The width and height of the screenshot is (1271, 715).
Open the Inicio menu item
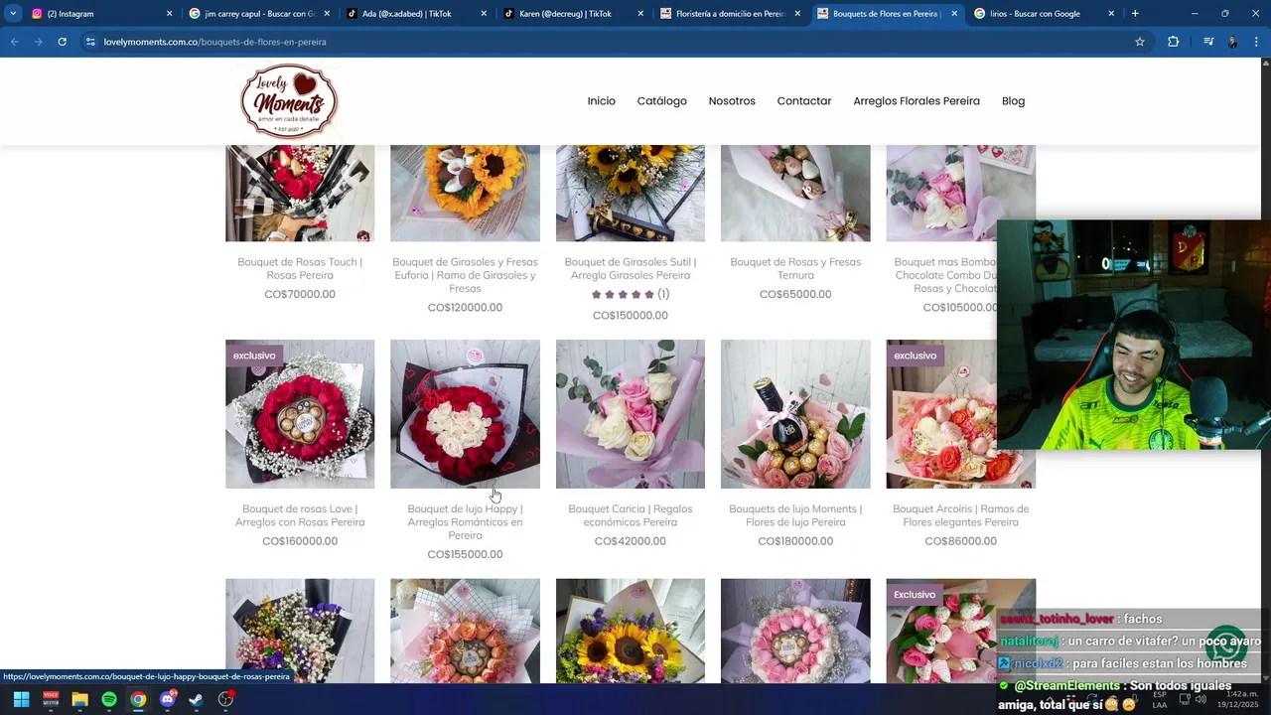click(x=601, y=101)
